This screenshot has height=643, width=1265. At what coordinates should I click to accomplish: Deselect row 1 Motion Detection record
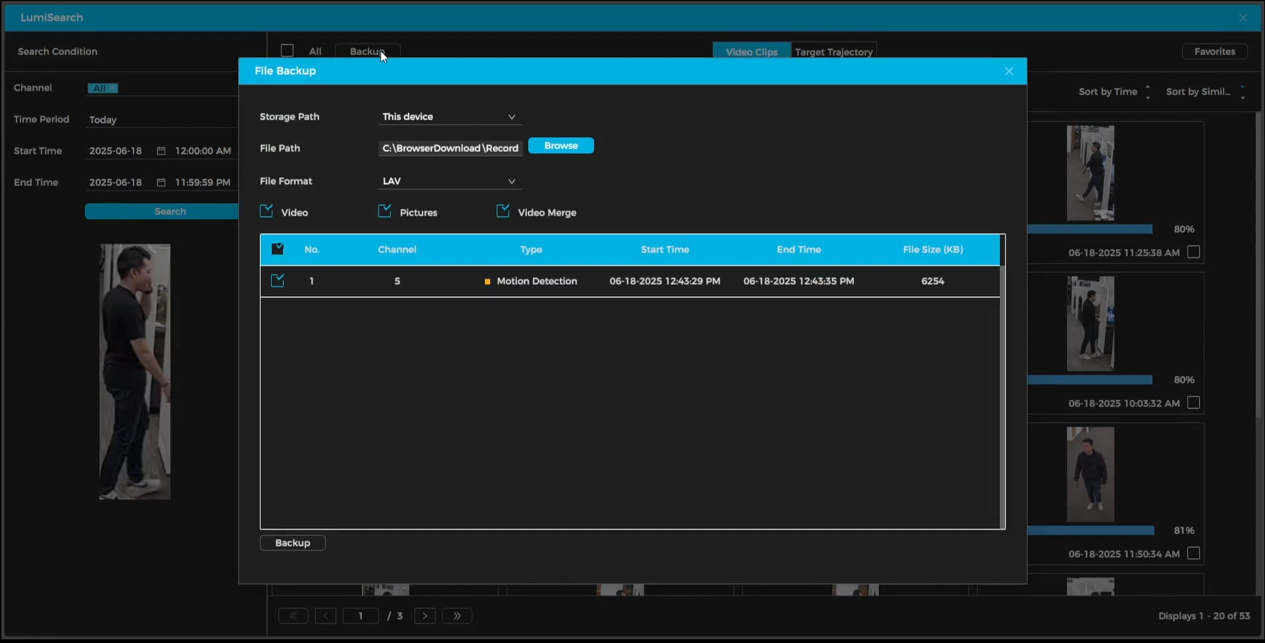[277, 281]
